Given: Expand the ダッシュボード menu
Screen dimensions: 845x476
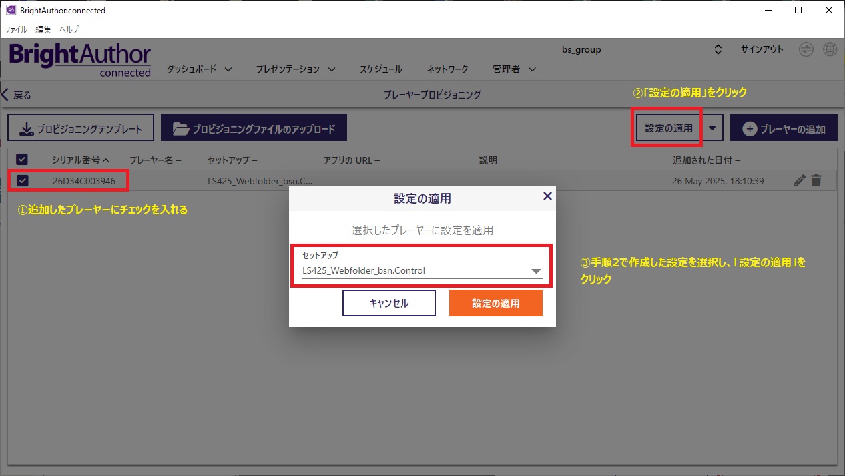Looking at the screenshot, I should coord(199,69).
